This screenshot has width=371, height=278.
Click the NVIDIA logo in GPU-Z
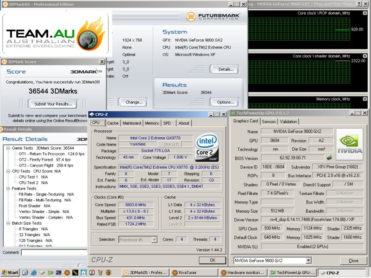[349, 144]
